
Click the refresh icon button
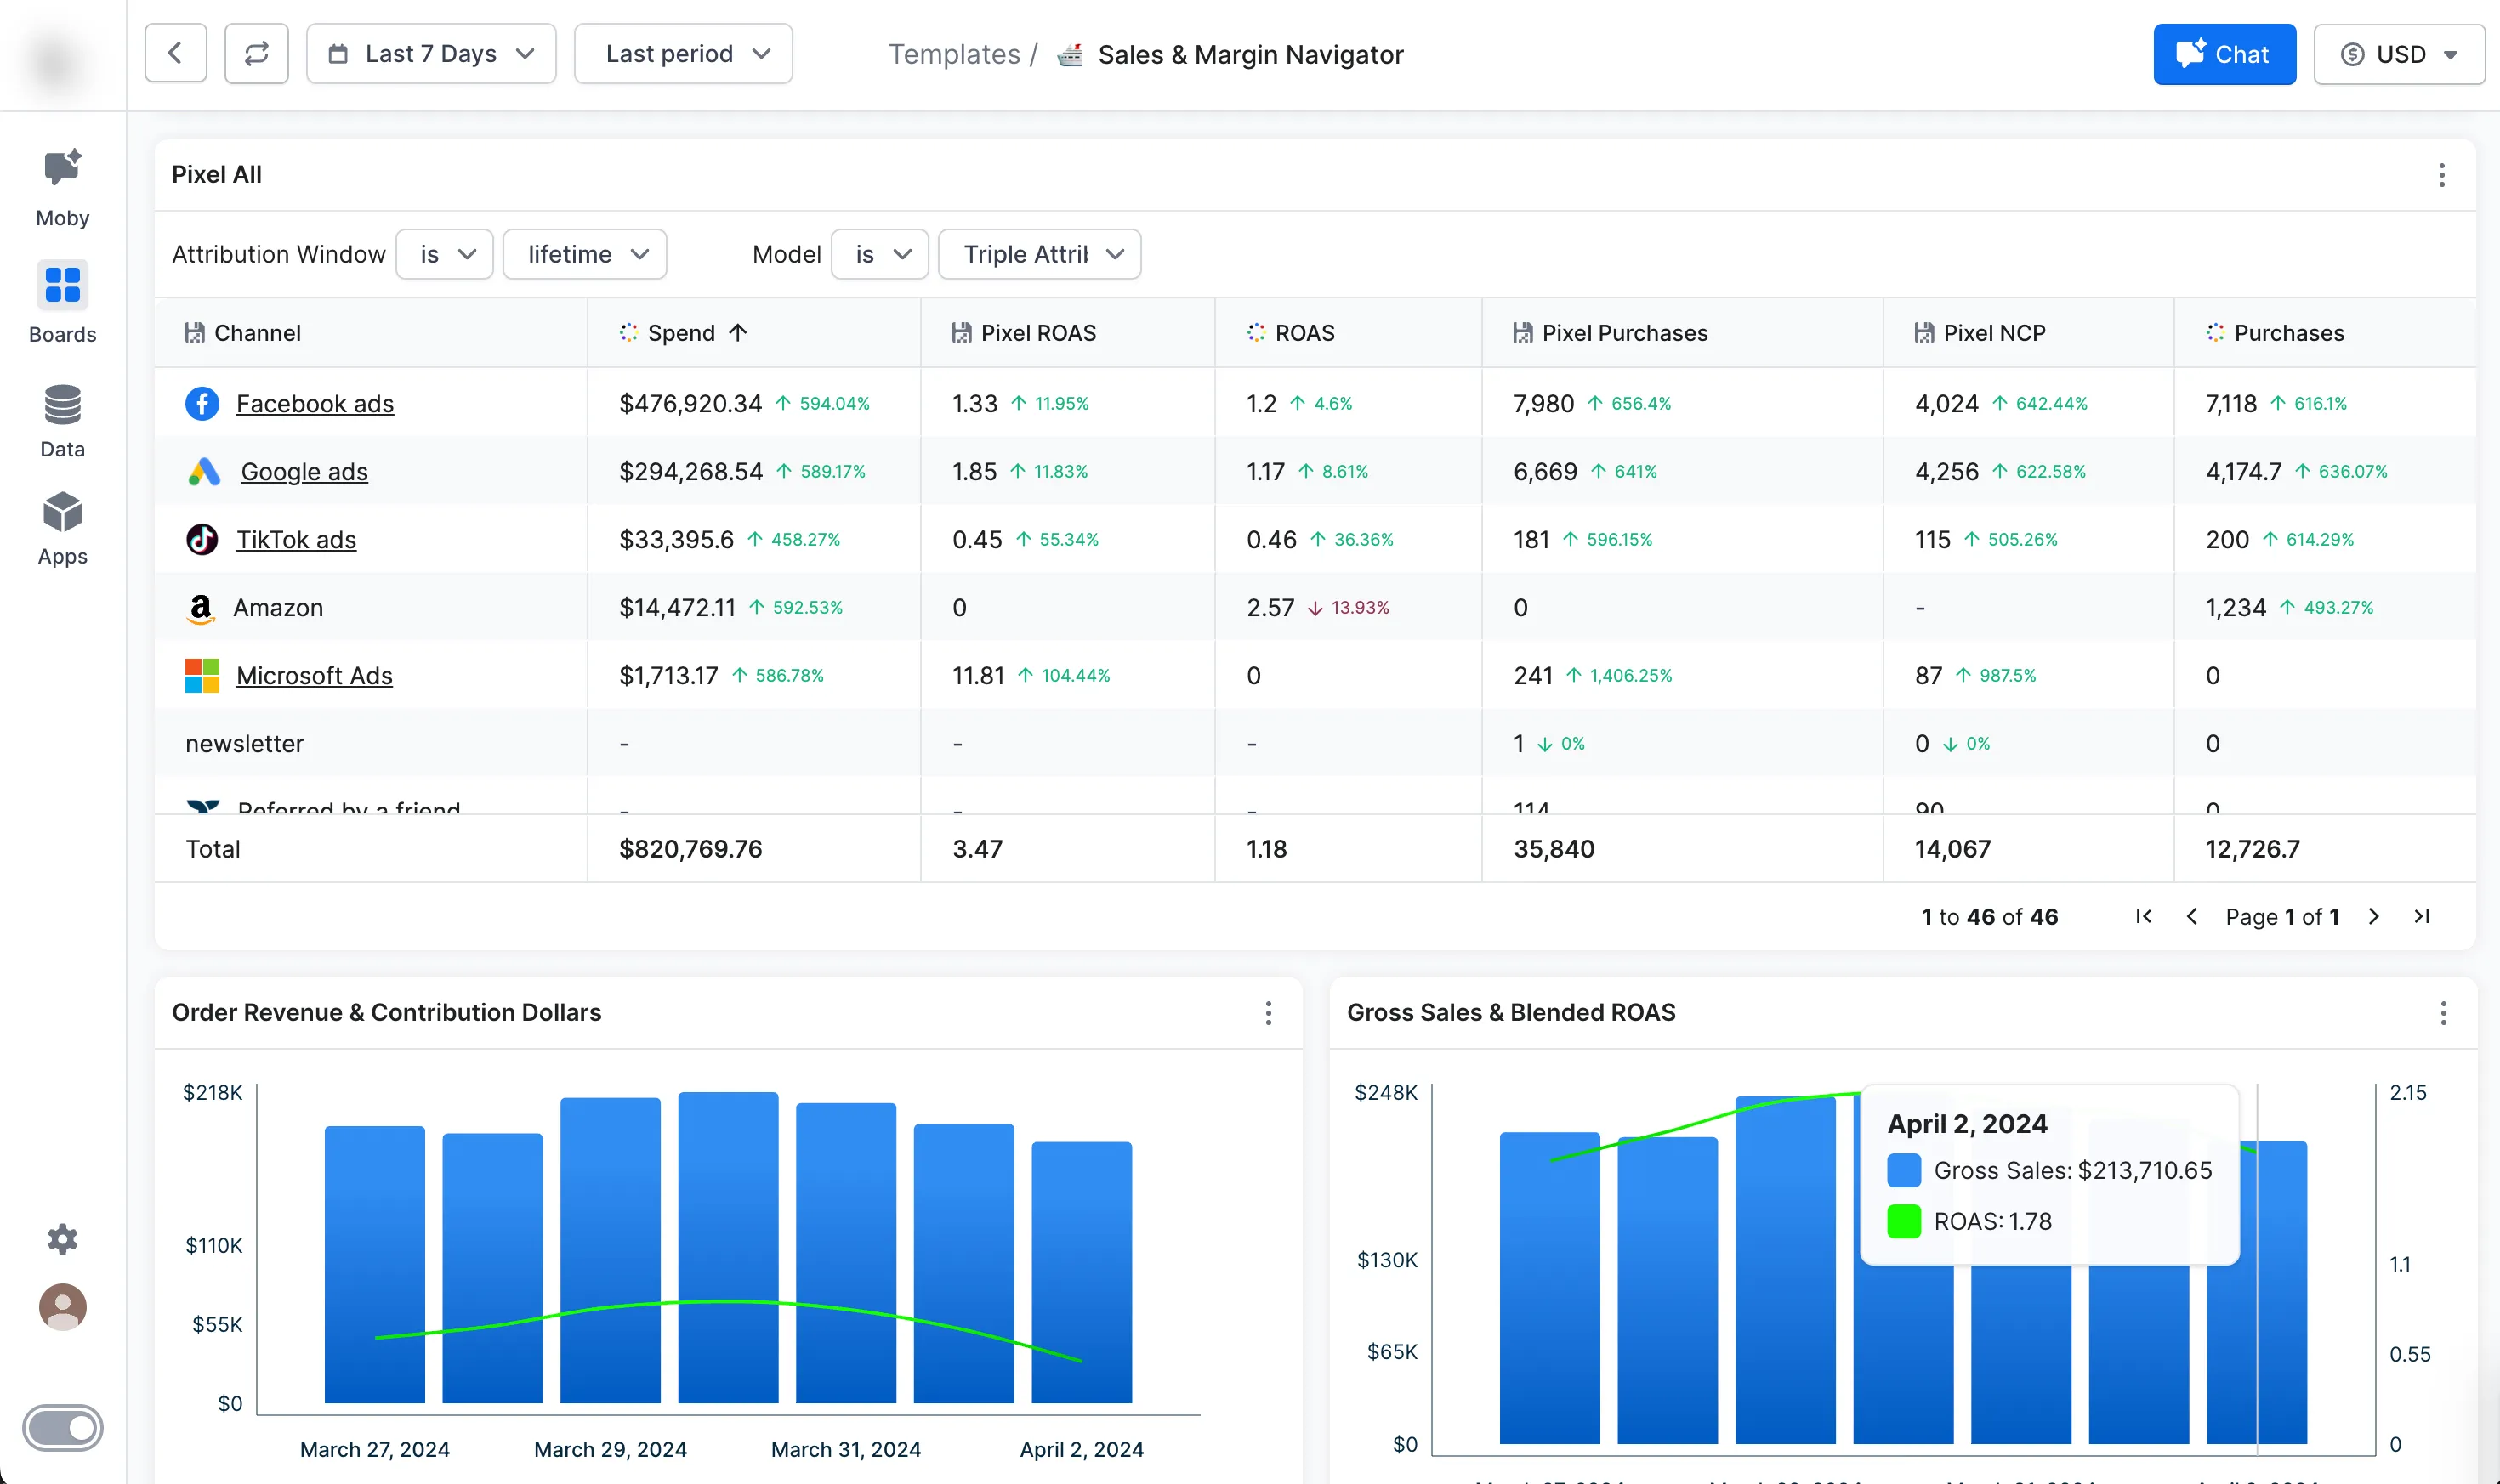tap(256, 54)
